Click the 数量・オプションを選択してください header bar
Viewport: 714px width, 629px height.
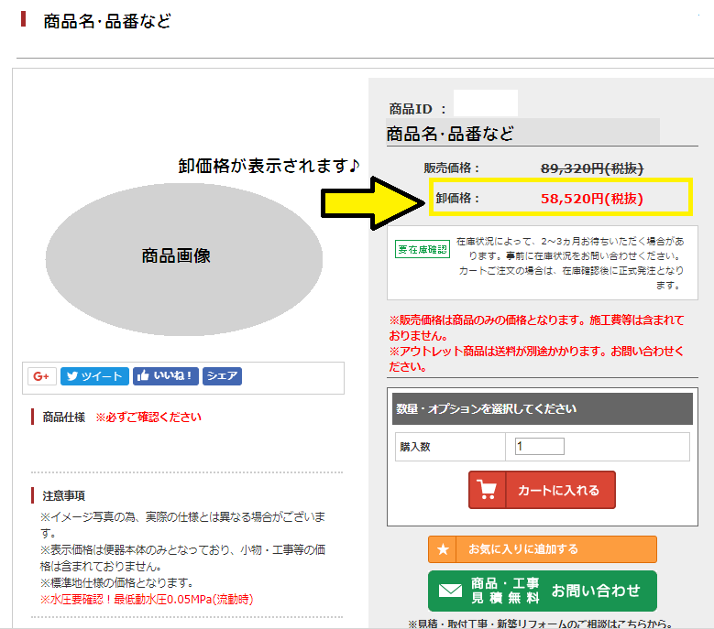[x=542, y=409]
